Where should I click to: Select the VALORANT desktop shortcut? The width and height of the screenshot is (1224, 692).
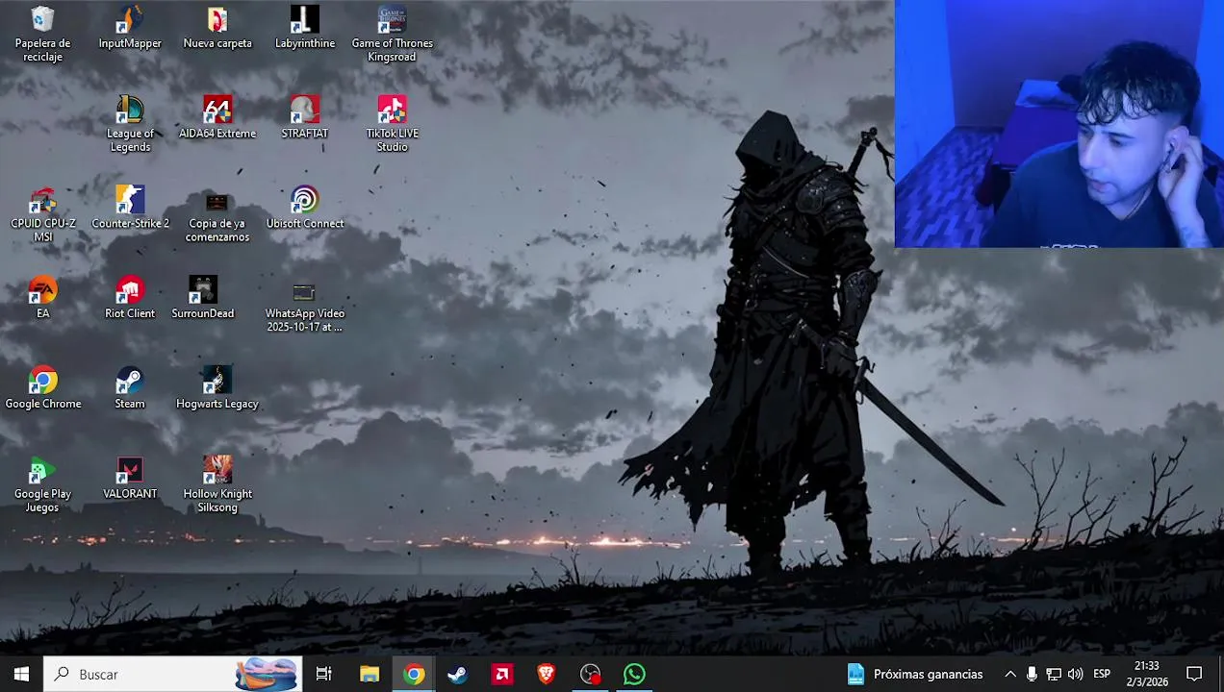130,479
